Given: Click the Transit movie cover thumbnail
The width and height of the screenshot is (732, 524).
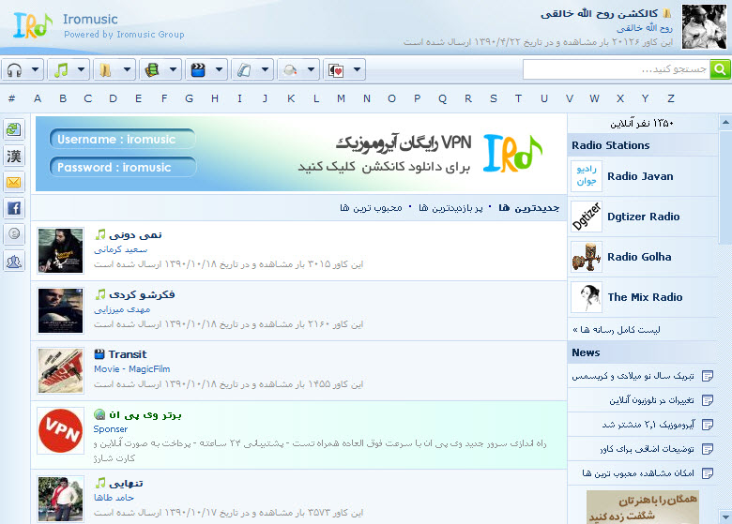Looking at the screenshot, I should (61, 371).
